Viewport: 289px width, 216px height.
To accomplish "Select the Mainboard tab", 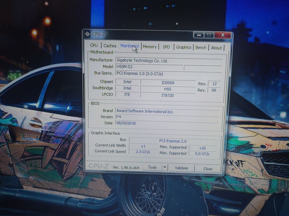I will point(129,46).
